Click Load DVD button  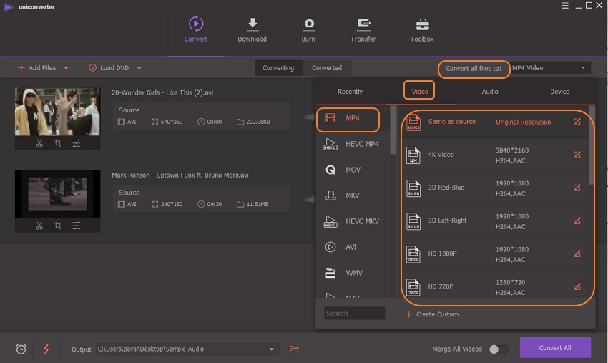click(109, 68)
